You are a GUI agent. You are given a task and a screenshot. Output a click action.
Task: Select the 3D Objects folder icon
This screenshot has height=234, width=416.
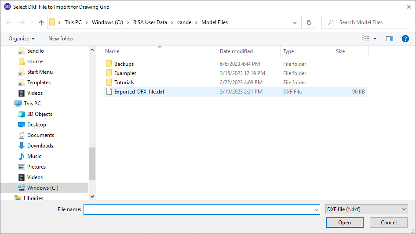click(22, 114)
